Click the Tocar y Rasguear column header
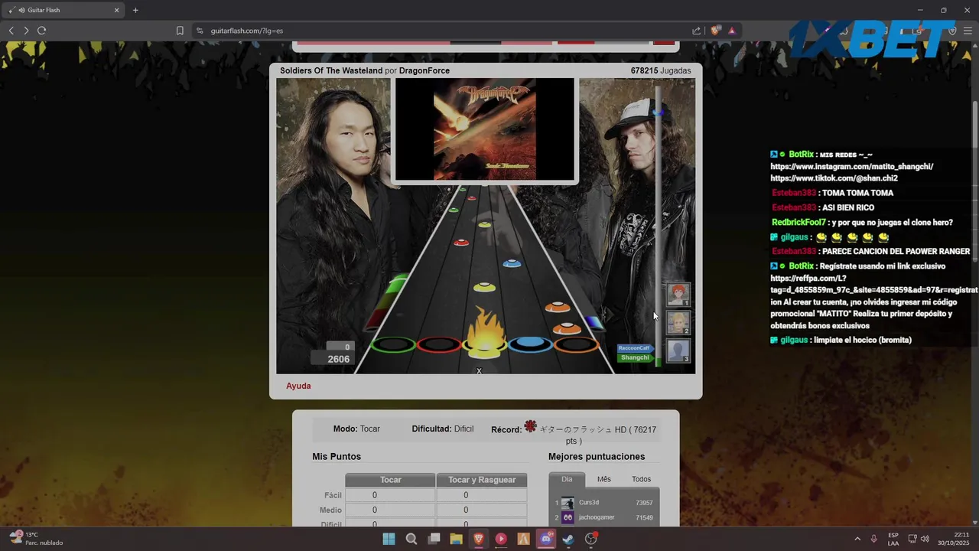The height and width of the screenshot is (551, 979). (x=482, y=480)
